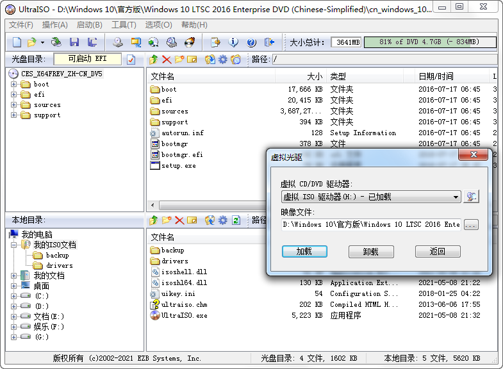Click the 81% of DVD capacity bar
Screen dimensions: 503x369
[x=430, y=42]
